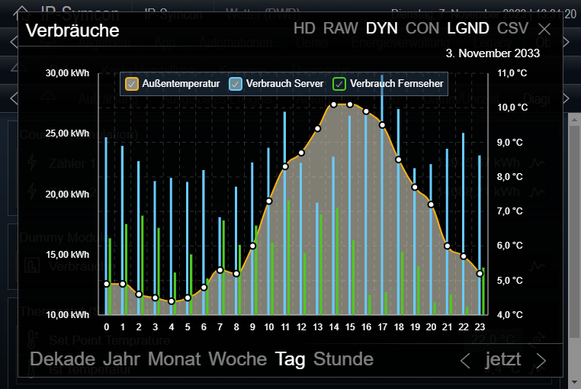Select the Tag time range

point(290,359)
